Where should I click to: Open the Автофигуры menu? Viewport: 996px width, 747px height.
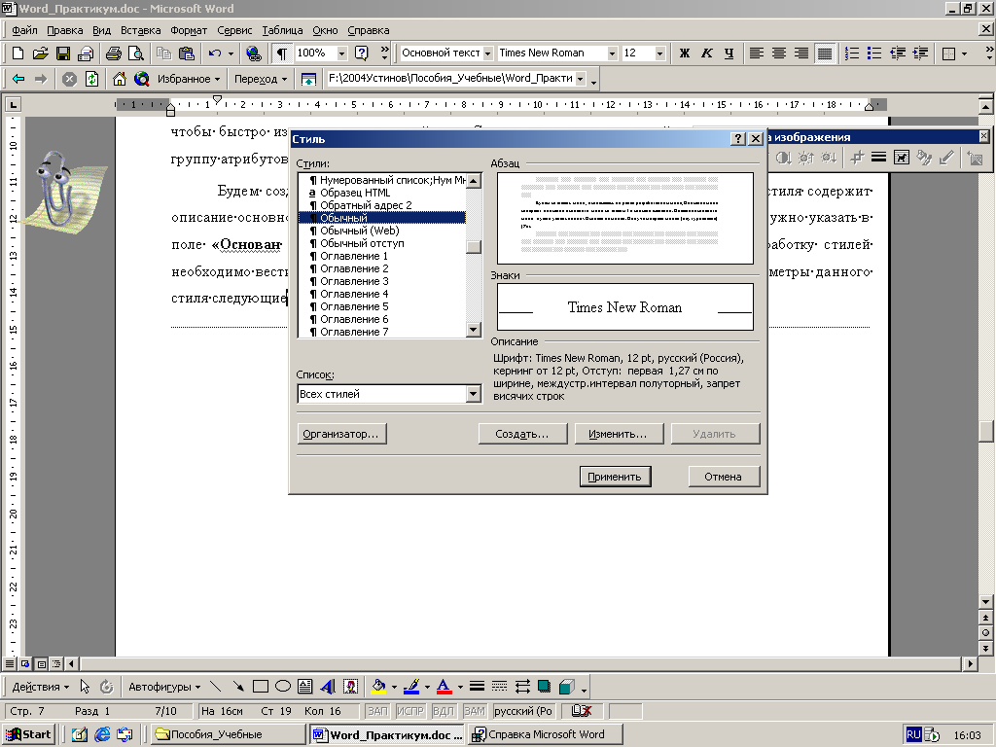point(164,687)
